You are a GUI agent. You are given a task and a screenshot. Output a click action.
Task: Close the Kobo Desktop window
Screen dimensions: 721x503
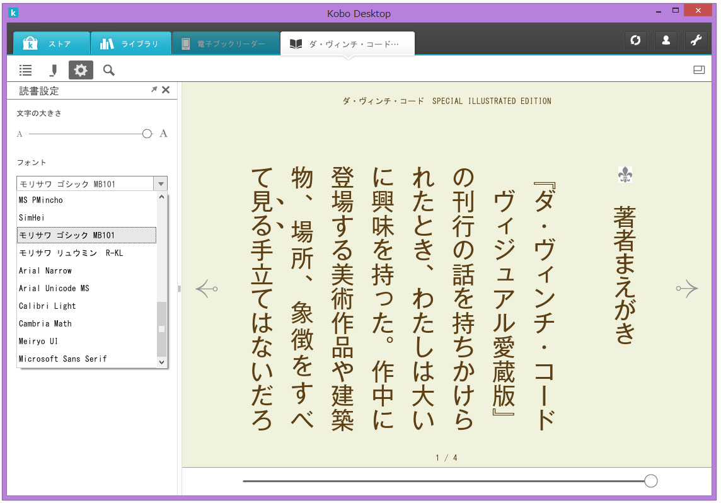[x=698, y=10]
